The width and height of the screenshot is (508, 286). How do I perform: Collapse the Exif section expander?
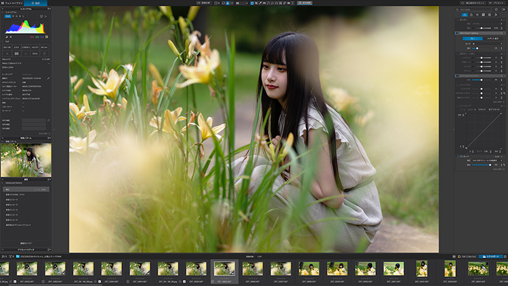coord(3,41)
